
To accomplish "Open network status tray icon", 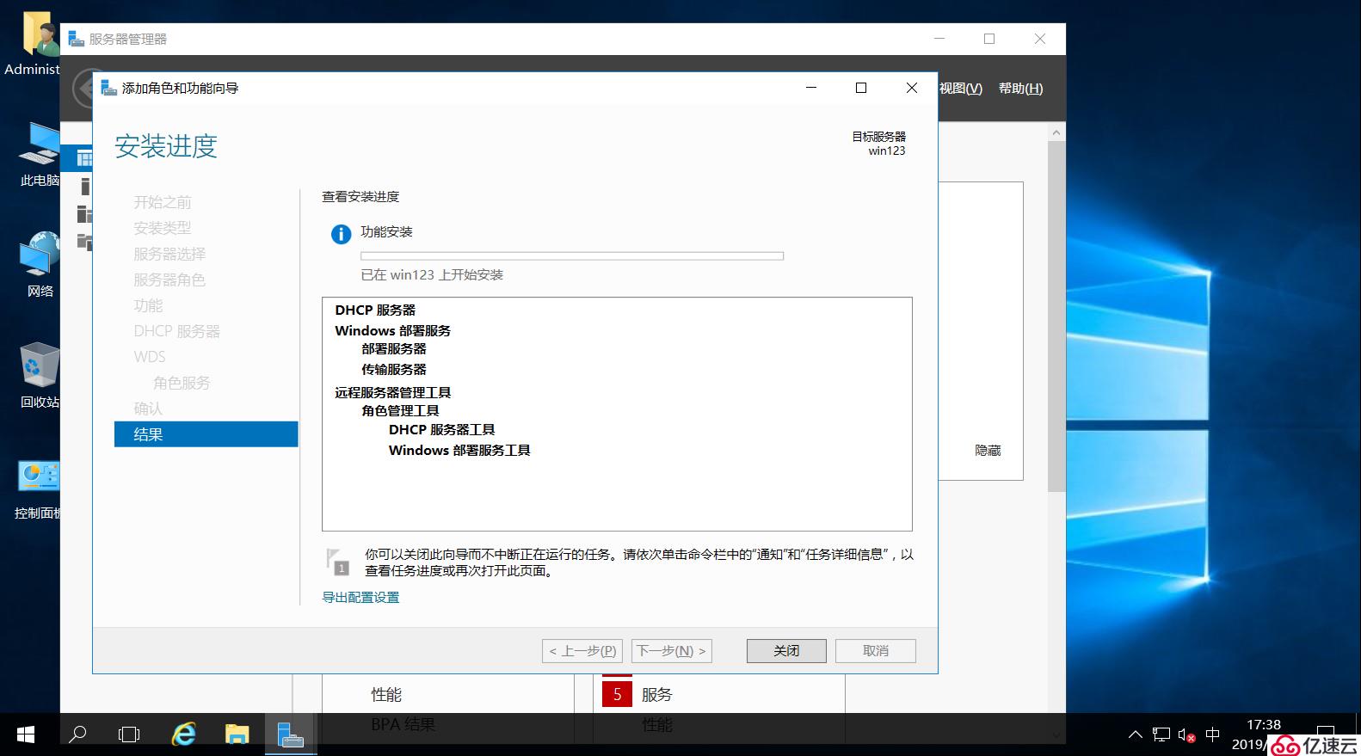I will click(x=1161, y=734).
